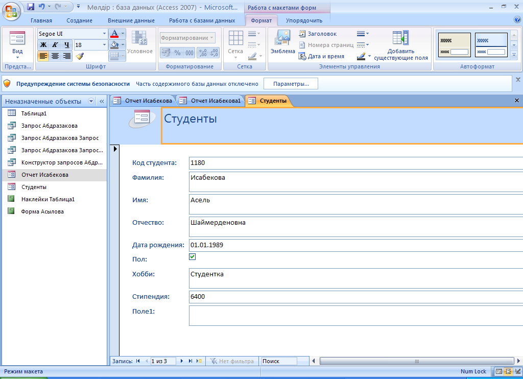Image resolution: width=523 pixels, height=379 pixels.
Task: Select Форма Асылова in navigation pane
Action: click(x=42, y=211)
